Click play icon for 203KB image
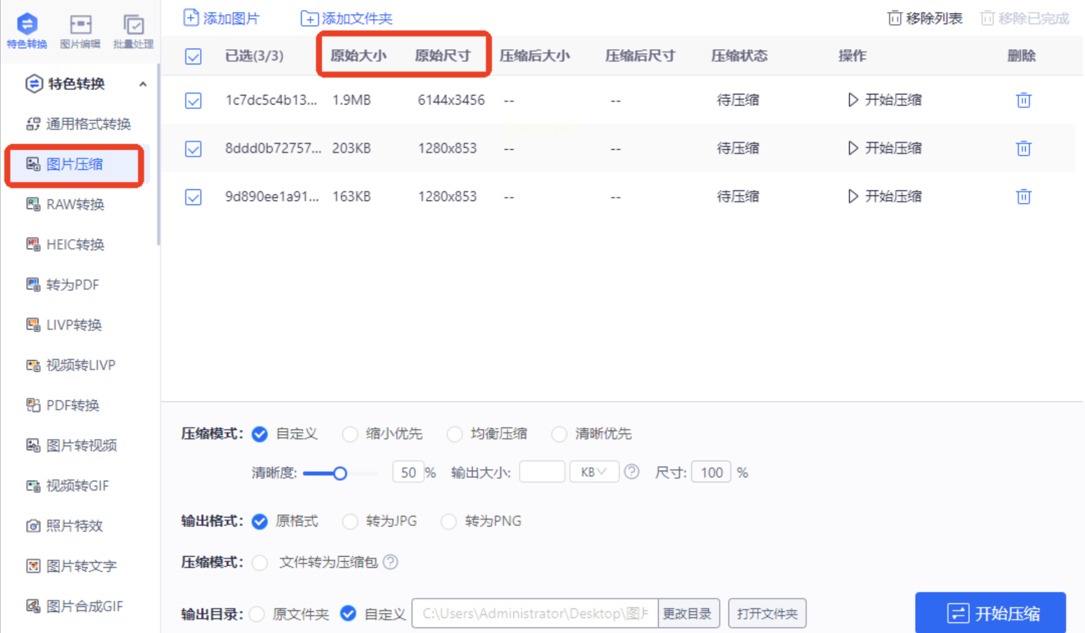This screenshot has height=633, width=1085. click(853, 148)
